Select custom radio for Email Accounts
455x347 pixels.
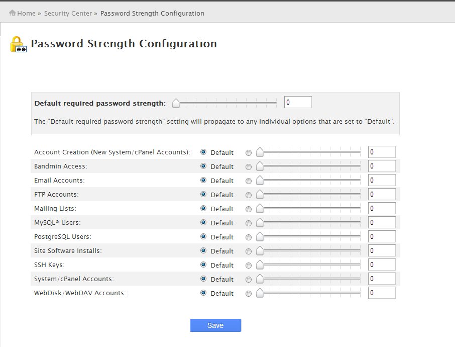249,181
